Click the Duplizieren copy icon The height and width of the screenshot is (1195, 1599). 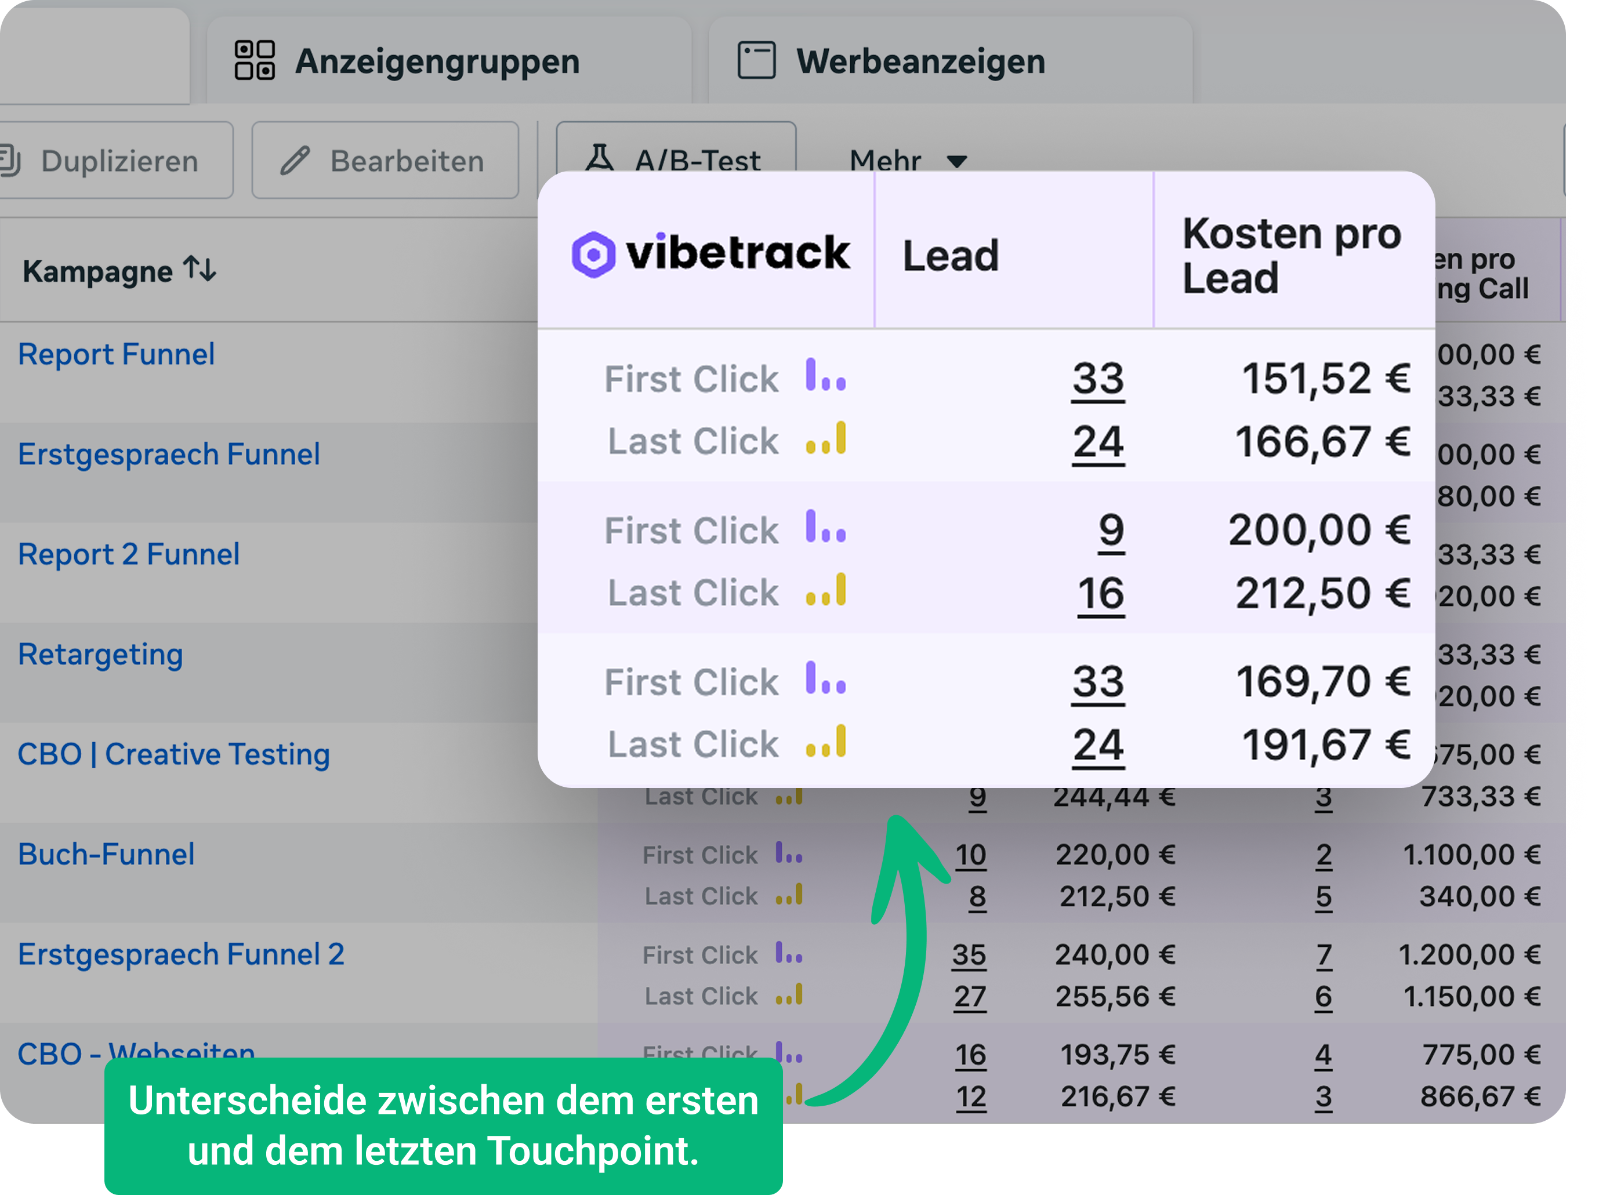tap(11, 161)
